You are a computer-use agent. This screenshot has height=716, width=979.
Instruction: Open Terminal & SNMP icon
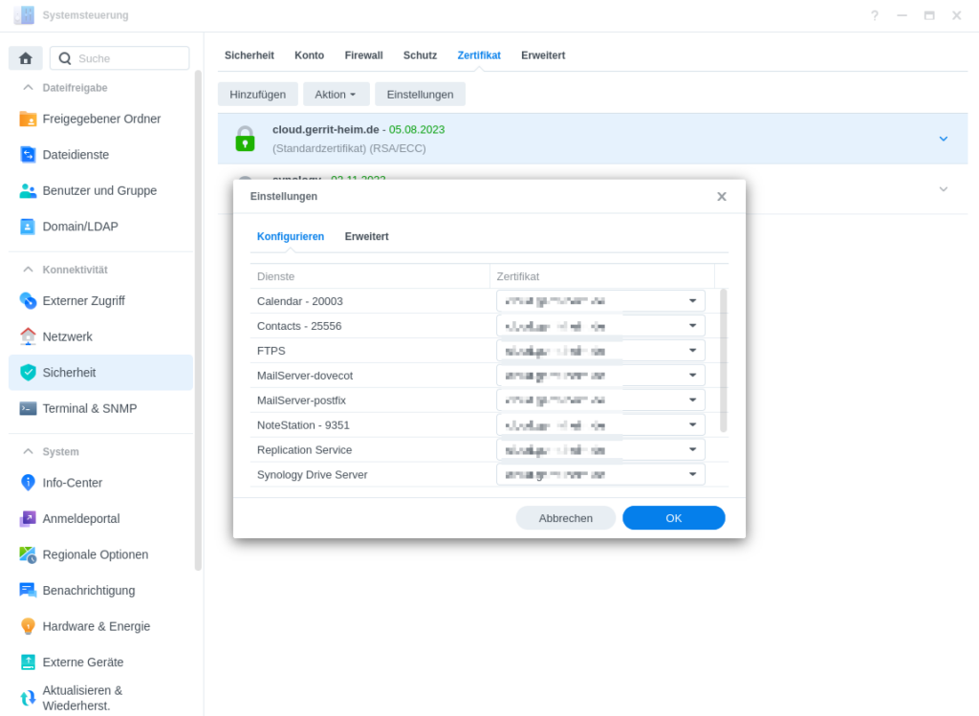(x=28, y=408)
